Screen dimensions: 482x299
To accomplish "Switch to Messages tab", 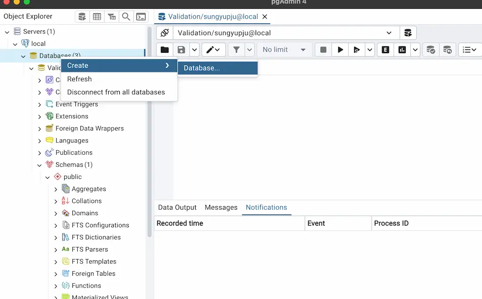I will click(221, 207).
